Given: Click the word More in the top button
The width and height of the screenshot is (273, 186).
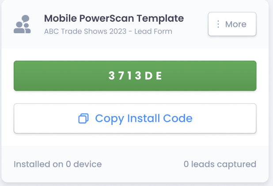Looking at the screenshot, I should click(236, 24).
